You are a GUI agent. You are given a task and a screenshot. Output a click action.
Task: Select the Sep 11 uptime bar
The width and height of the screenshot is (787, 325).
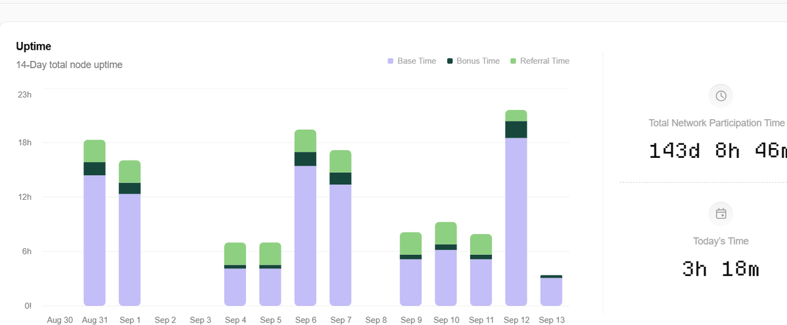[x=481, y=270]
